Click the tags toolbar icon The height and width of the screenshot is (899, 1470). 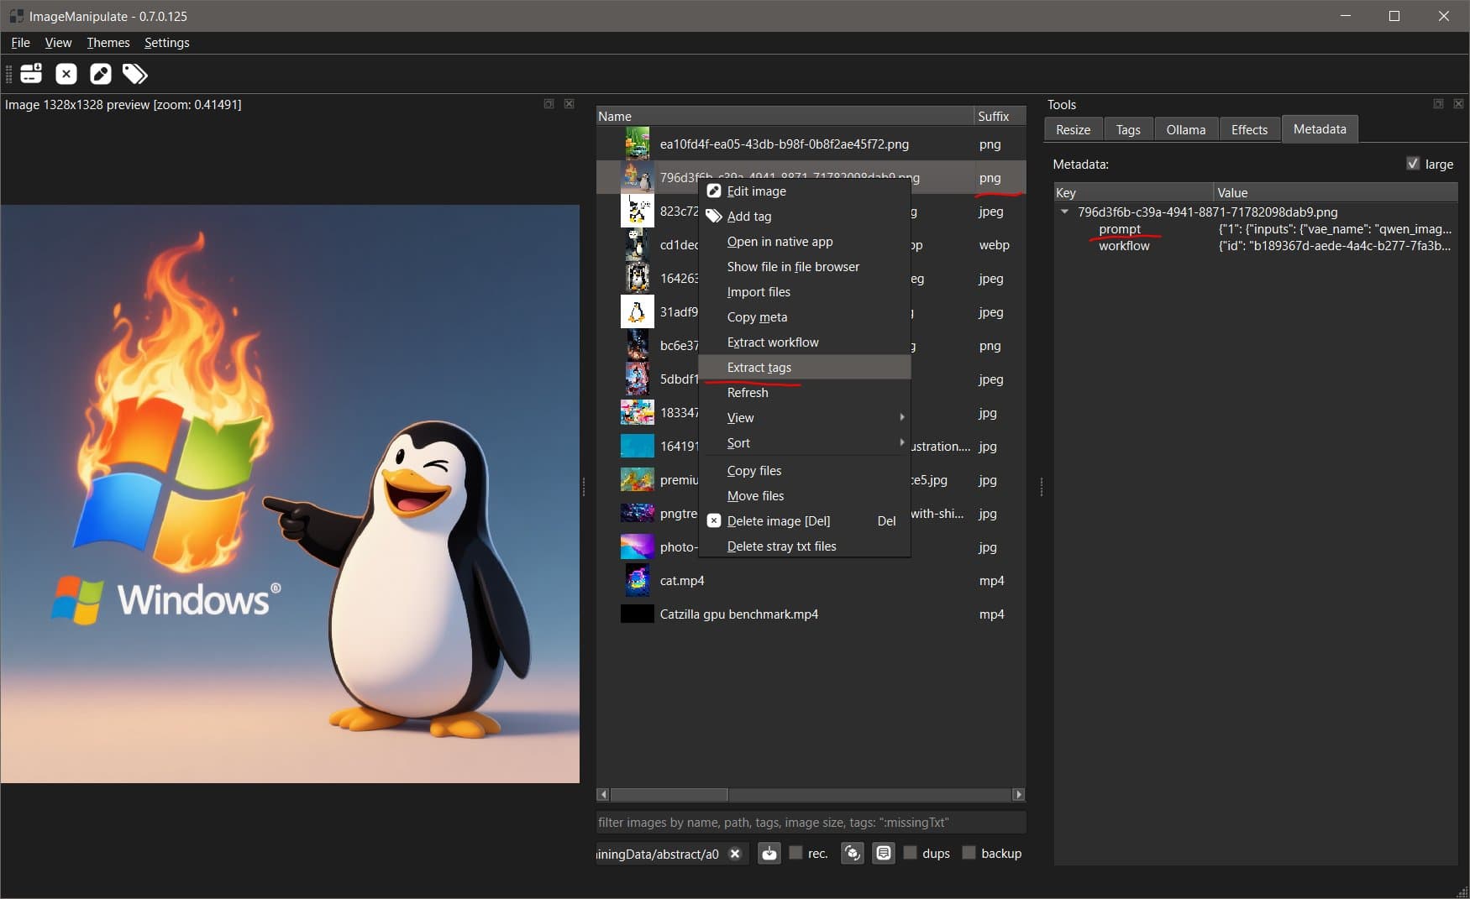click(x=135, y=74)
